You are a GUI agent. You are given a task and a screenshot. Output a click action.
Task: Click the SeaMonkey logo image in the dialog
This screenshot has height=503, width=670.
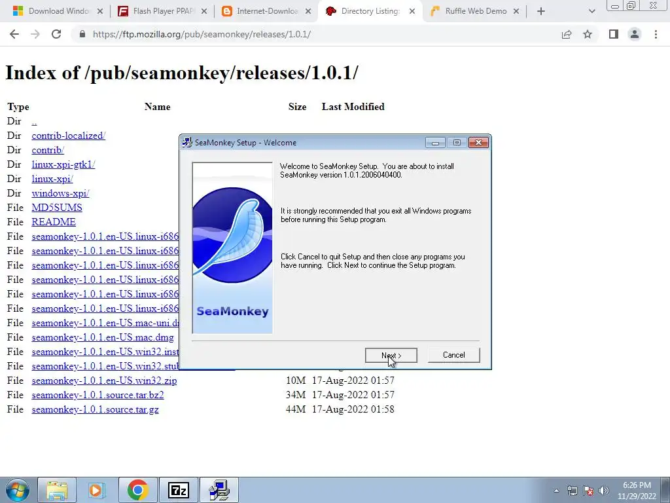click(232, 248)
